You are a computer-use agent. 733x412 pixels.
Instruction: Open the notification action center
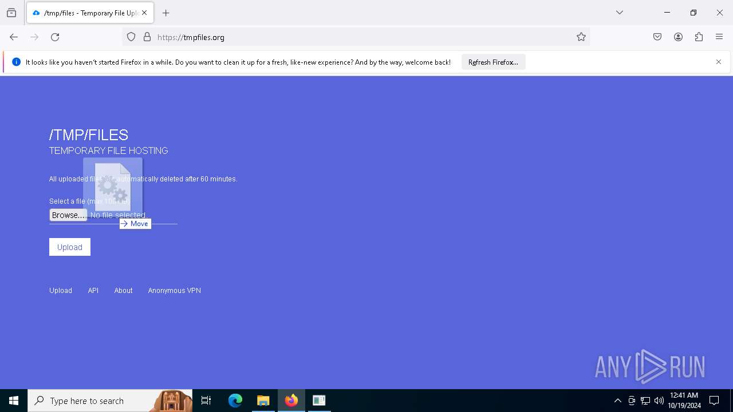(714, 401)
